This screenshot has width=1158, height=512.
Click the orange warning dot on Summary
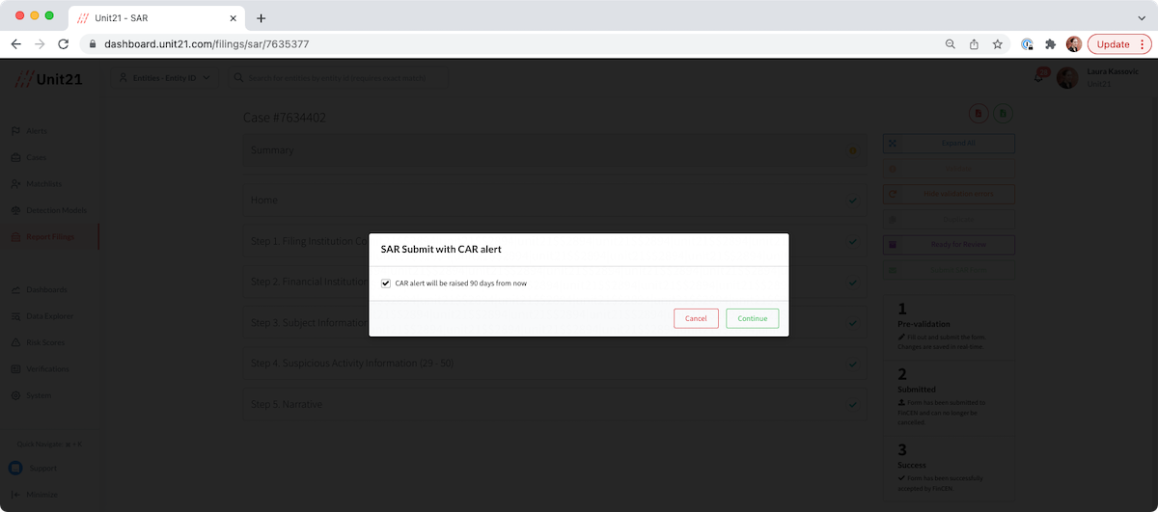(x=852, y=150)
